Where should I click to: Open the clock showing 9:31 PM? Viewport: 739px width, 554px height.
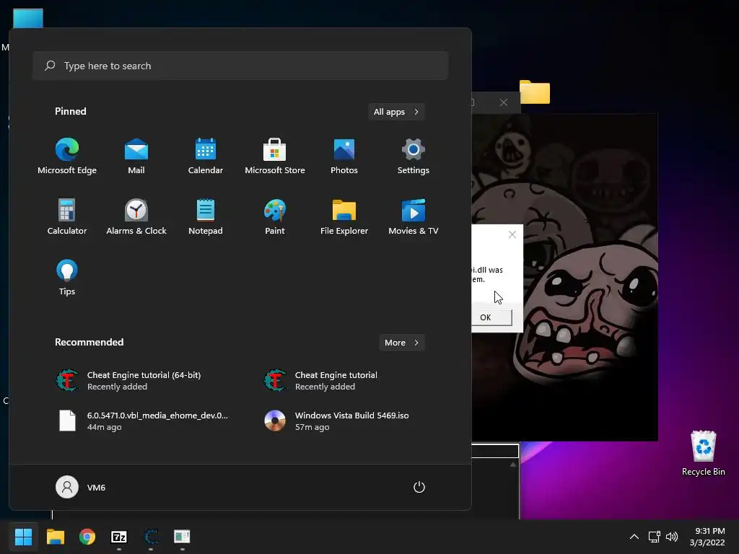[x=707, y=537]
